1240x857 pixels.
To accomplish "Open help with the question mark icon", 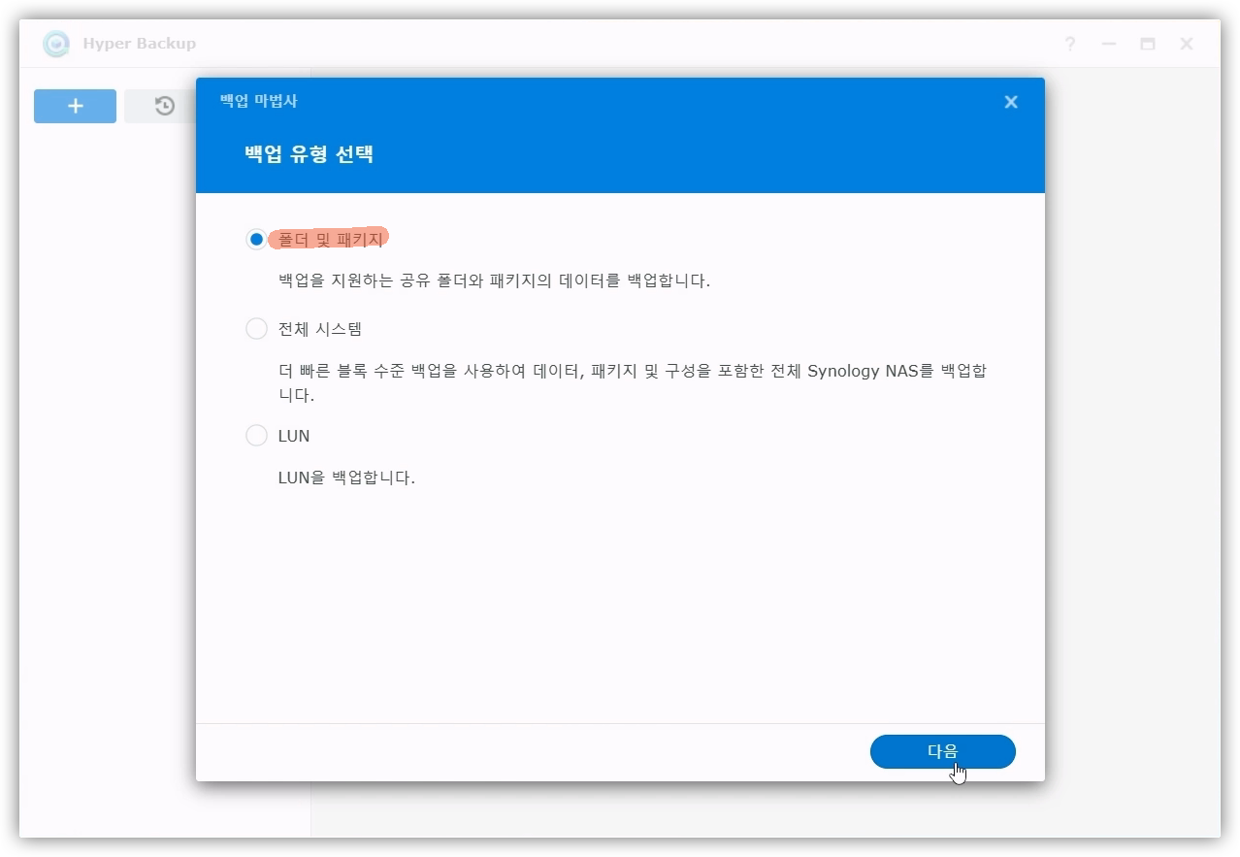I will coord(1070,44).
